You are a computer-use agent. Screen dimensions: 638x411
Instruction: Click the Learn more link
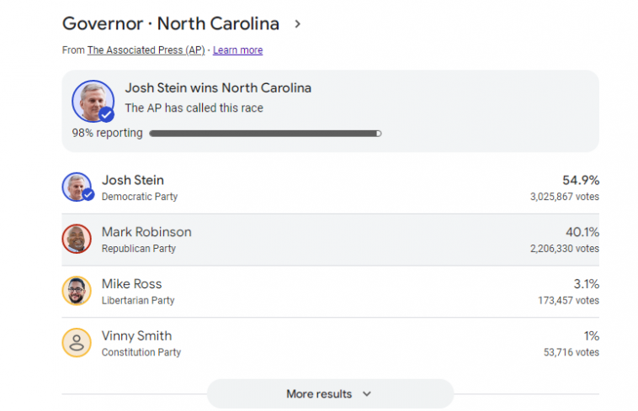237,50
